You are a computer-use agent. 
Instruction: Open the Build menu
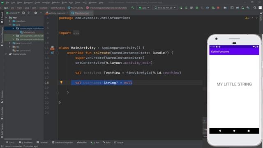point(64,2)
